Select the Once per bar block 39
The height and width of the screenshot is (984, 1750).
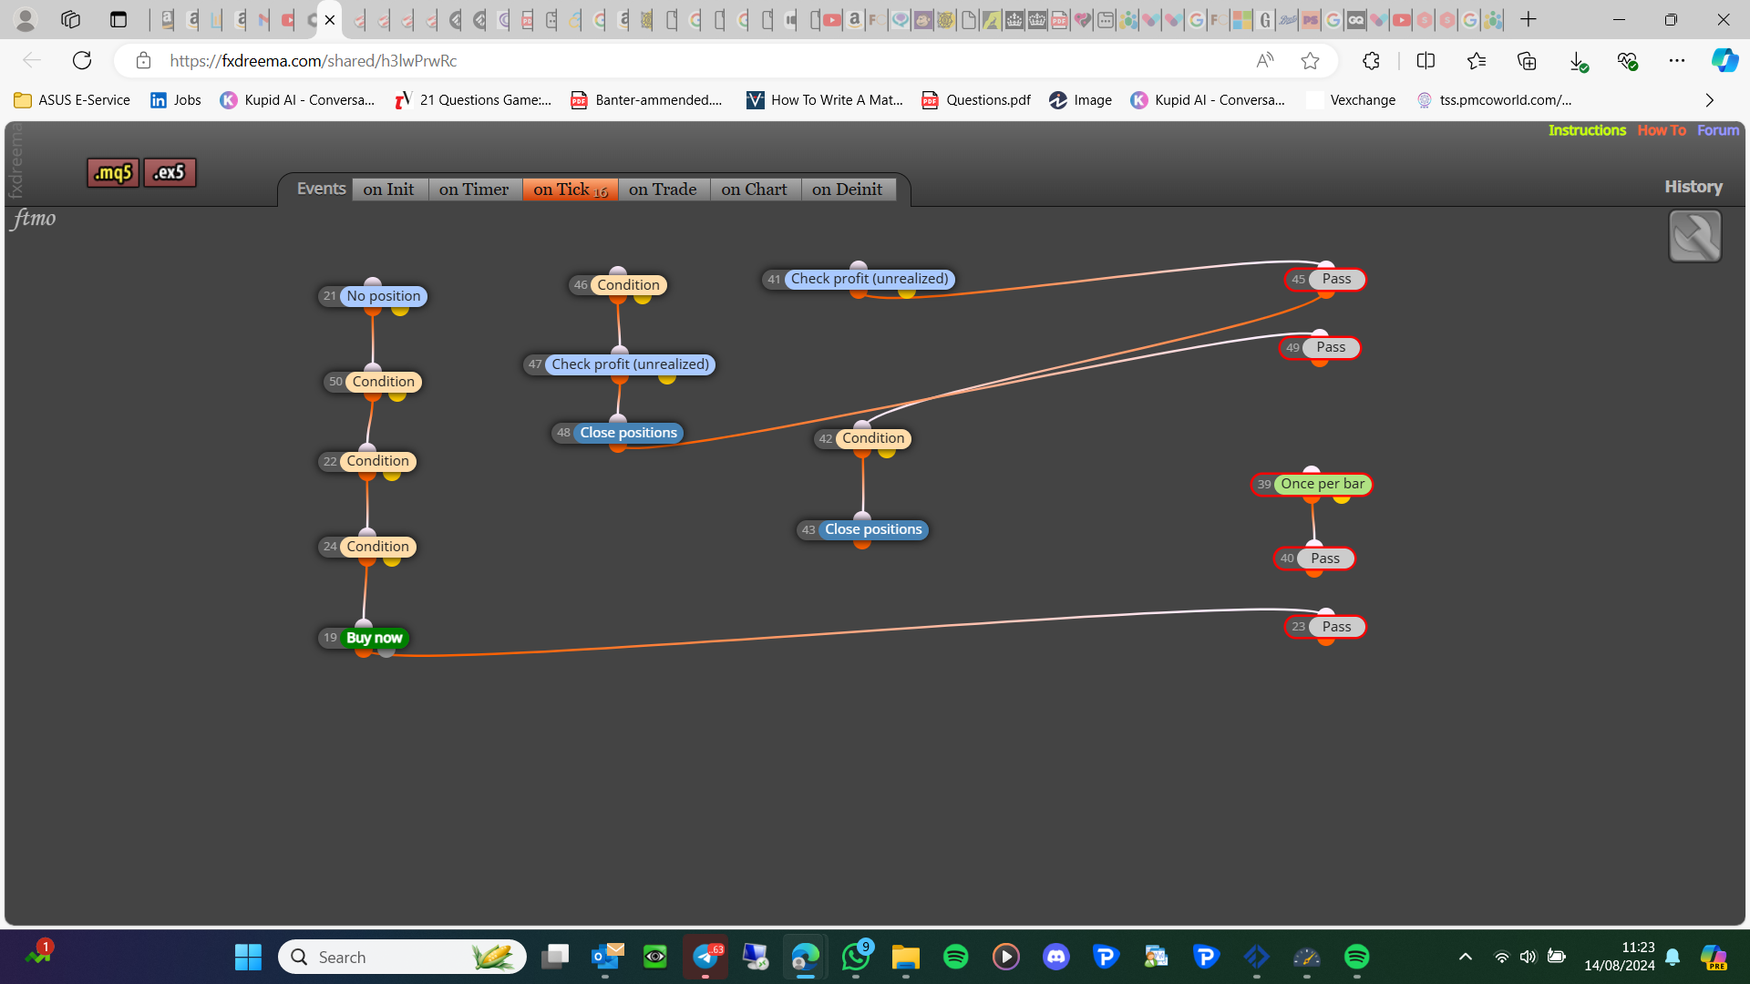click(1312, 484)
